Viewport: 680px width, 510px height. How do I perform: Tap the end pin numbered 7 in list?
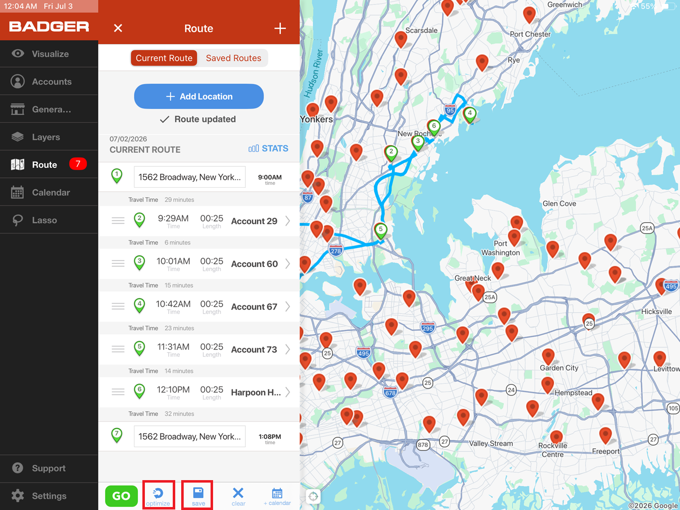[116, 436]
